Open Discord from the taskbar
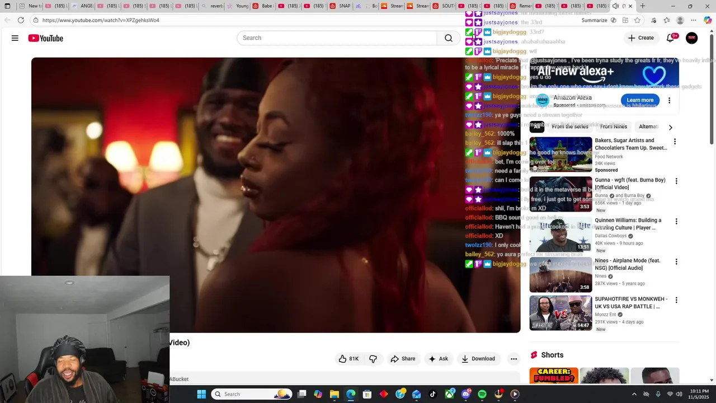The height and width of the screenshot is (403, 716). pos(466,394)
